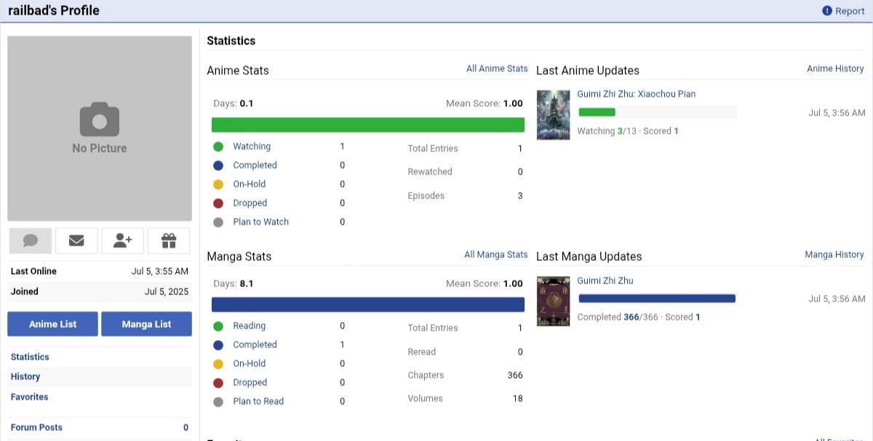Open History in sidebar menu
This screenshot has width=873, height=441.
pos(25,376)
